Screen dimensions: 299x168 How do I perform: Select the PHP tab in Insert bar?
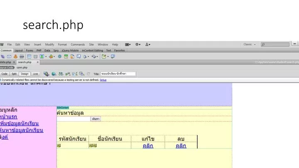click(39, 50)
